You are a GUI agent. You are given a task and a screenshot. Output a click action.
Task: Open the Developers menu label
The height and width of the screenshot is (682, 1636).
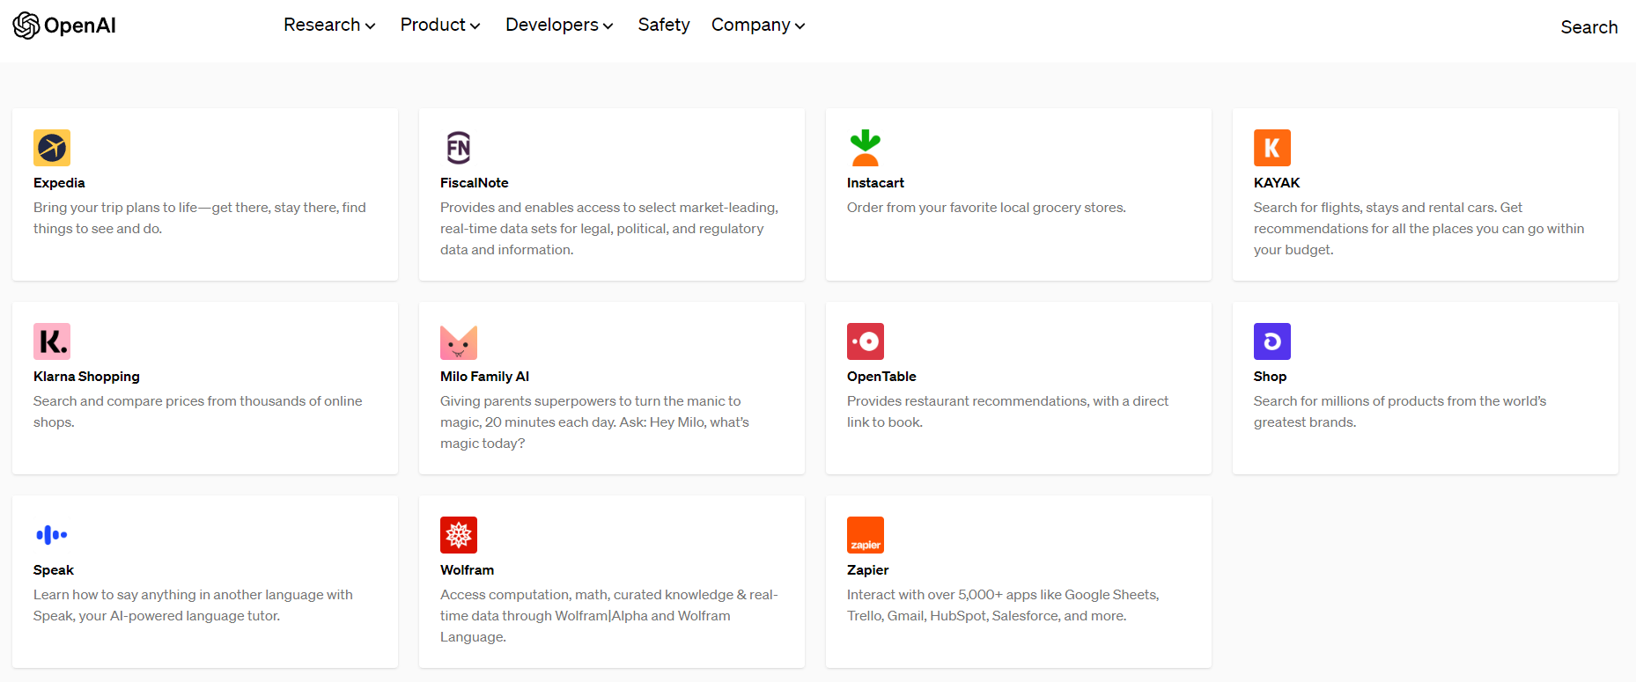(552, 25)
